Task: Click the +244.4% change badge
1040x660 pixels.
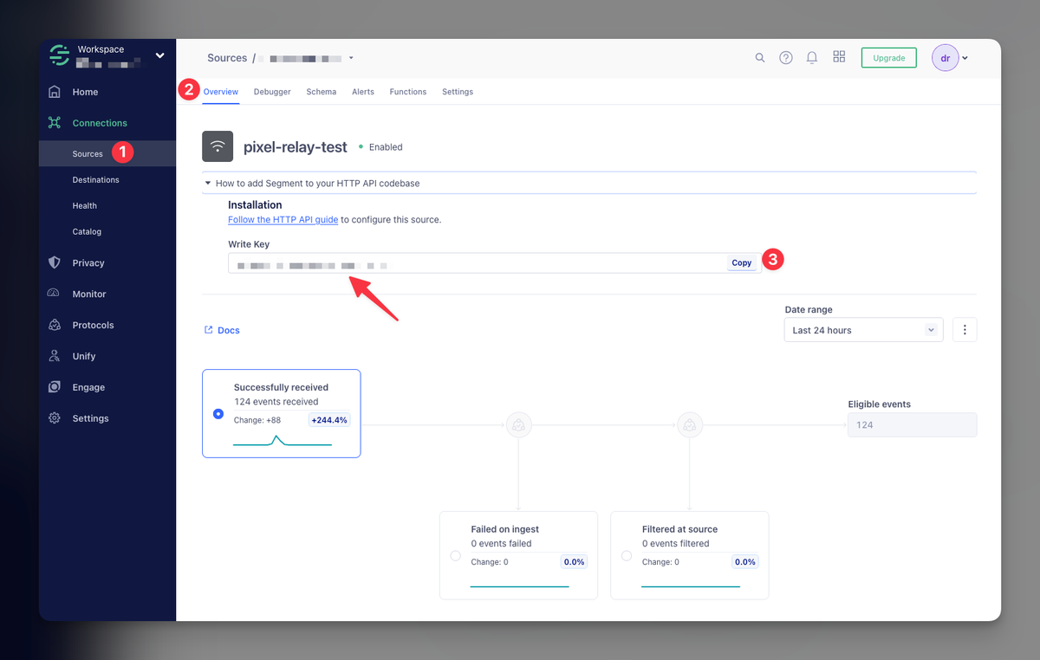Action: (x=329, y=420)
